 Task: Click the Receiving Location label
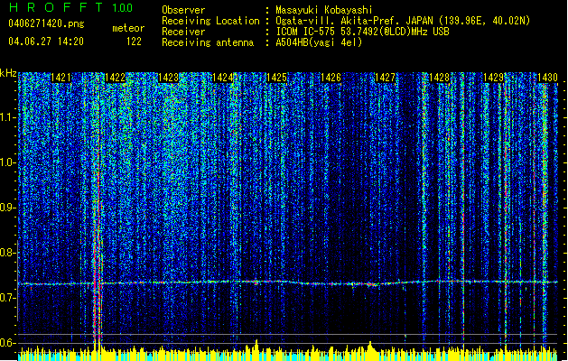click(x=210, y=21)
